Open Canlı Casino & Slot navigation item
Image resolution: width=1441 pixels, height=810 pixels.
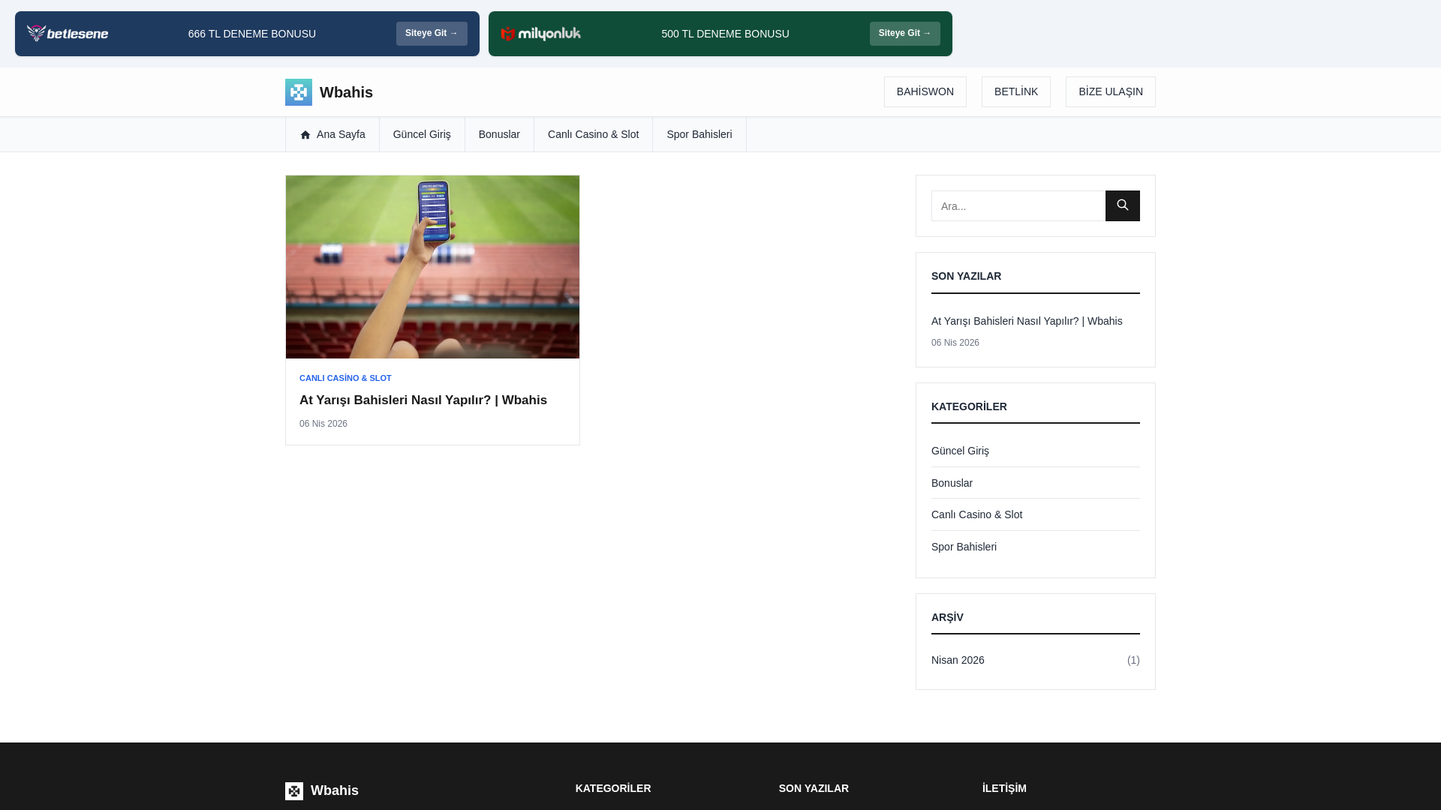pos(593,134)
